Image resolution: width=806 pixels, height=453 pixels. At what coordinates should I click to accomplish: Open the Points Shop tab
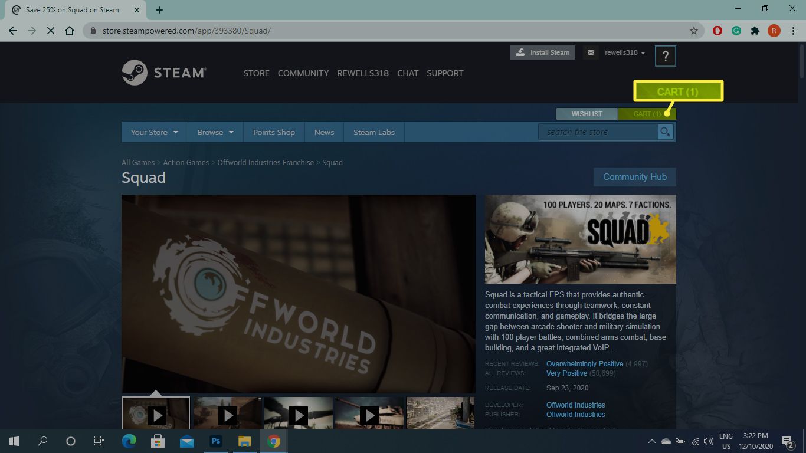[274, 132]
